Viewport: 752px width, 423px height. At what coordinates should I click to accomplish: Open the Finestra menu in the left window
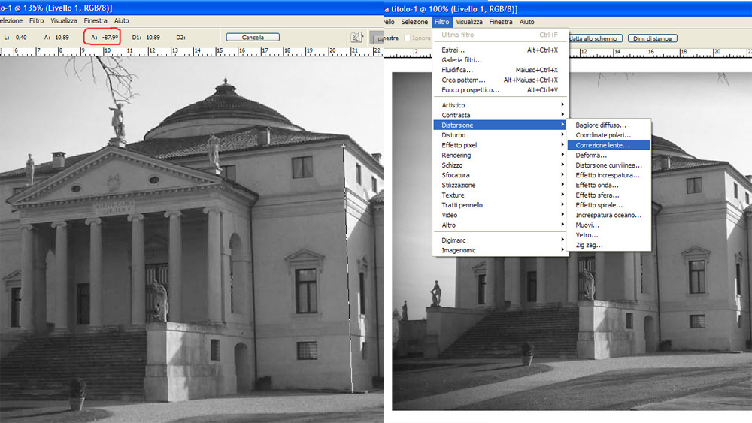click(x=96, y=20)
